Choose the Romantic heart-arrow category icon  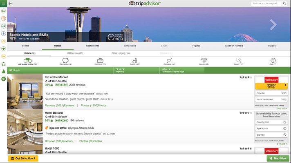[169, 62]
